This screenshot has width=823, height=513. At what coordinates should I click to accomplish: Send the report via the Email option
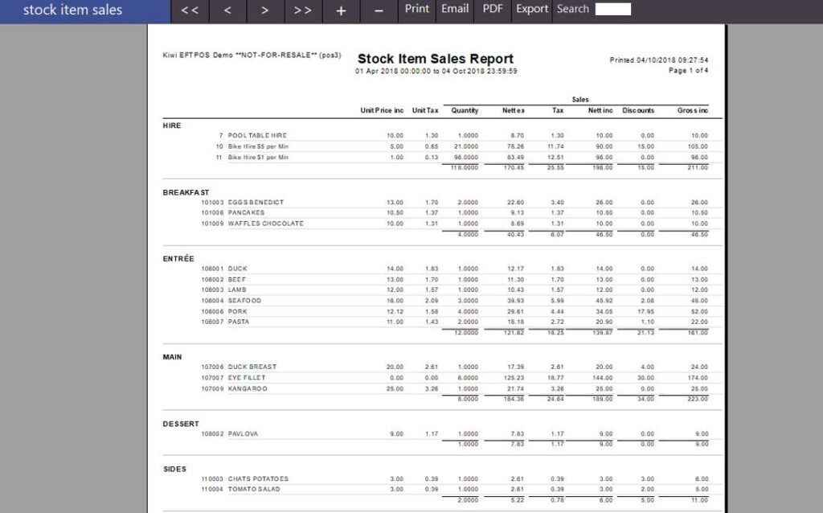(455, 10)
